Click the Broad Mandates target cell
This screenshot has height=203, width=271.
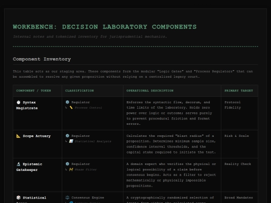click(x=238, y=197)
